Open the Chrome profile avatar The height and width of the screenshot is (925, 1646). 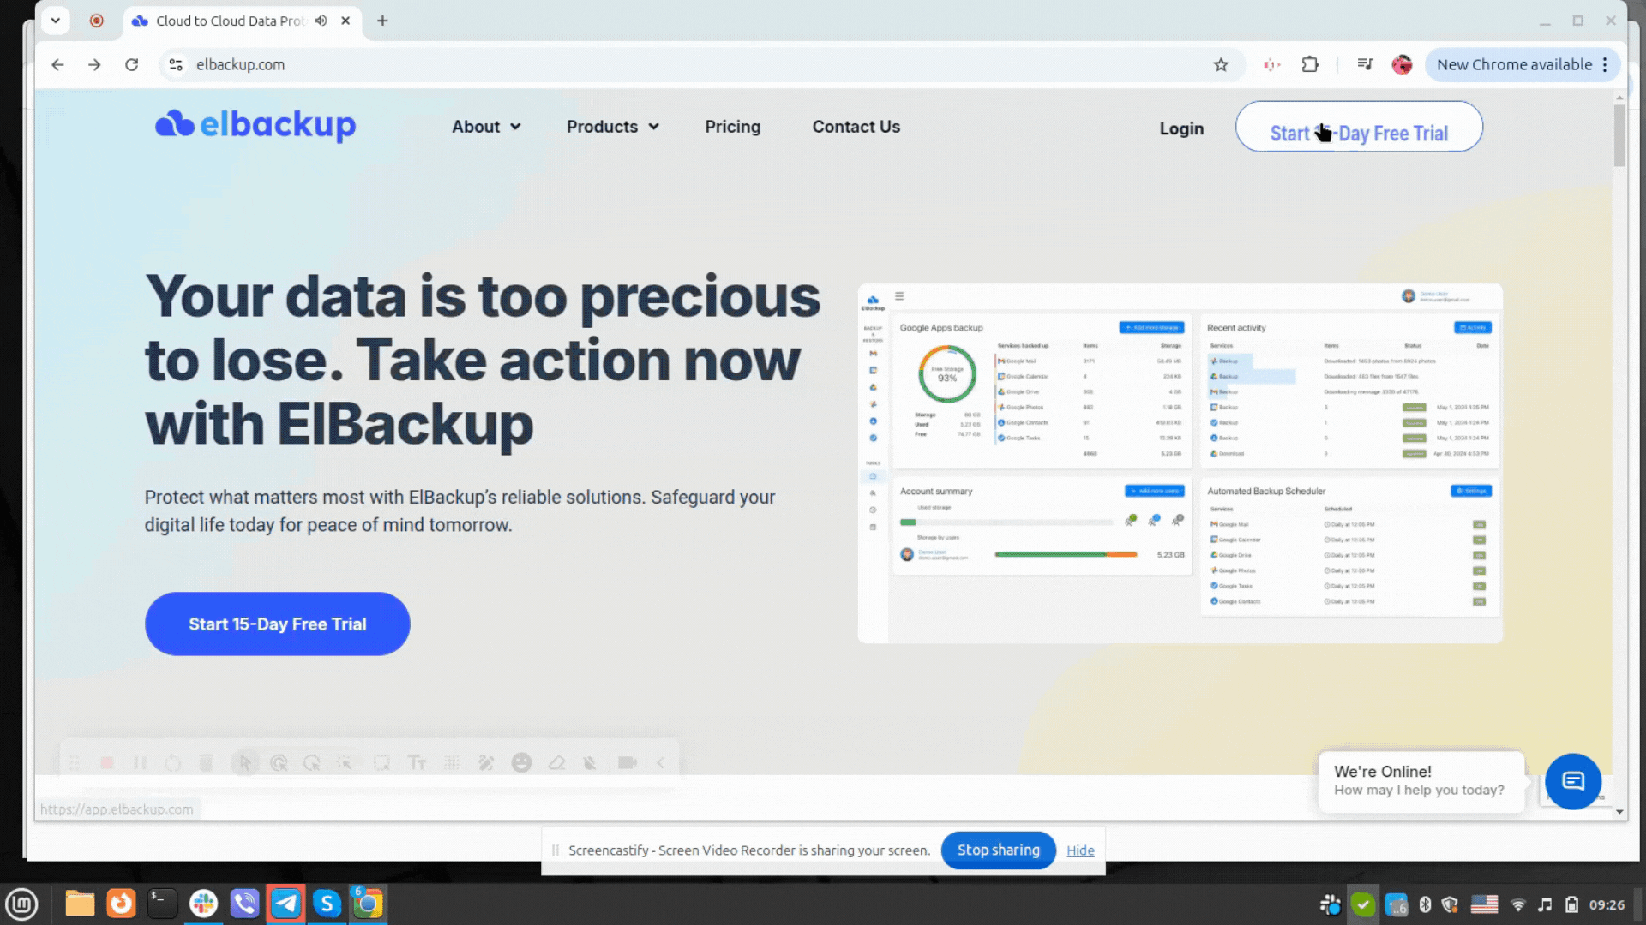[1402, 64]
